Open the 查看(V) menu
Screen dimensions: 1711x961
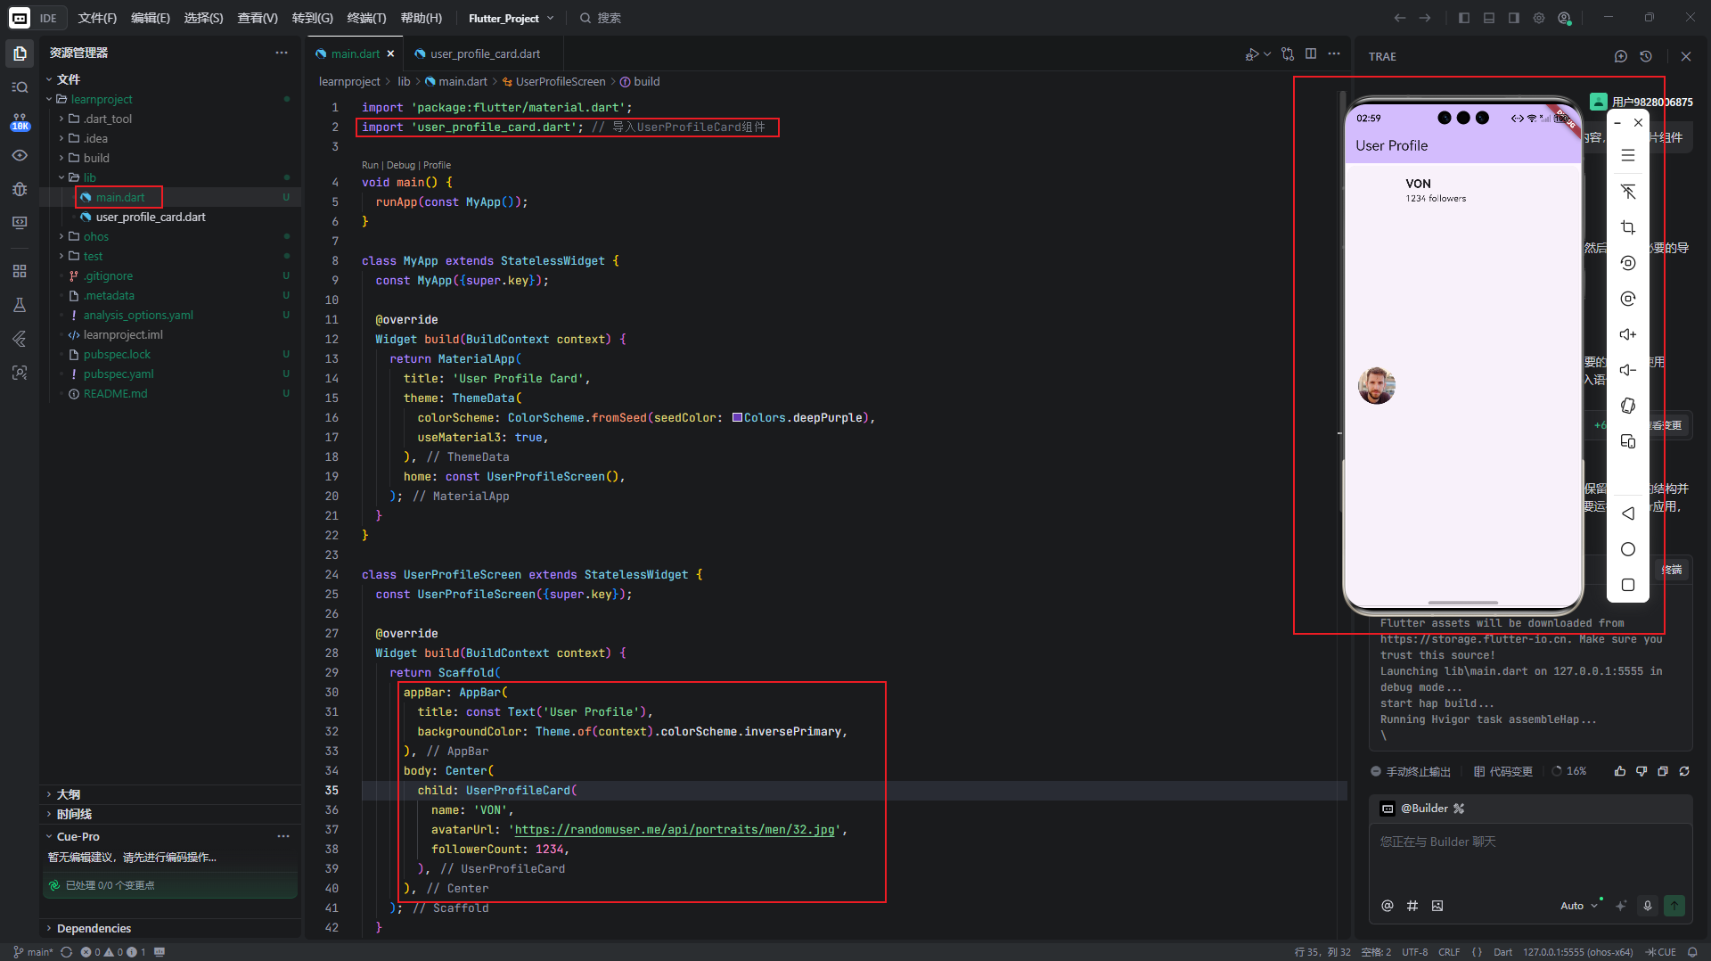(x=257, y=18)
